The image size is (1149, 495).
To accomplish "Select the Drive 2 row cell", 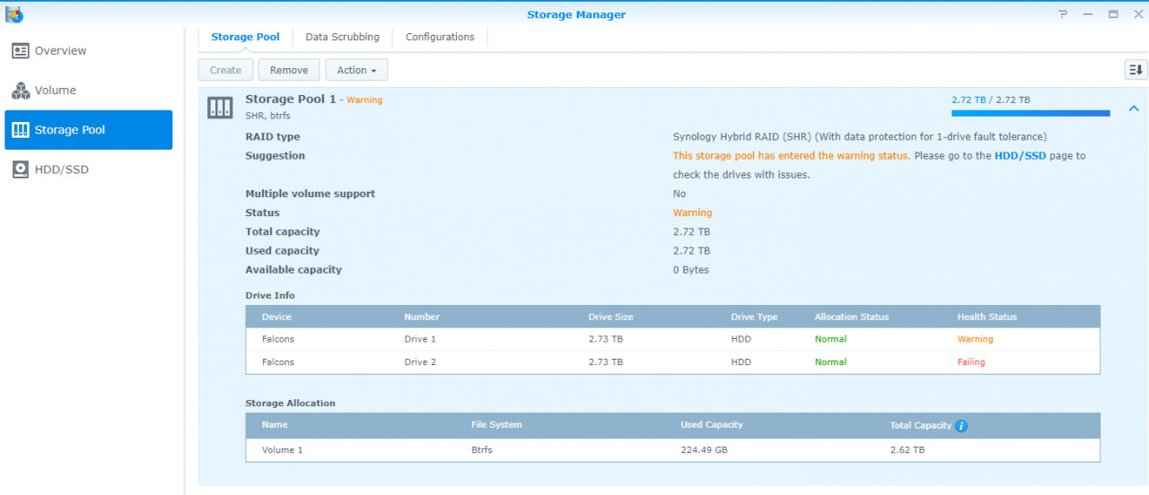I will pyautogui.click(x=420, y=362).
